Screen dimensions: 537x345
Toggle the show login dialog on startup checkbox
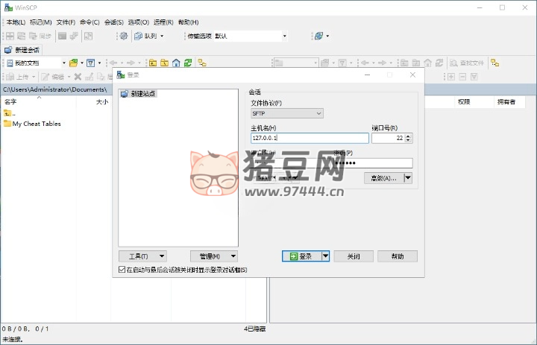coord(122,270)
